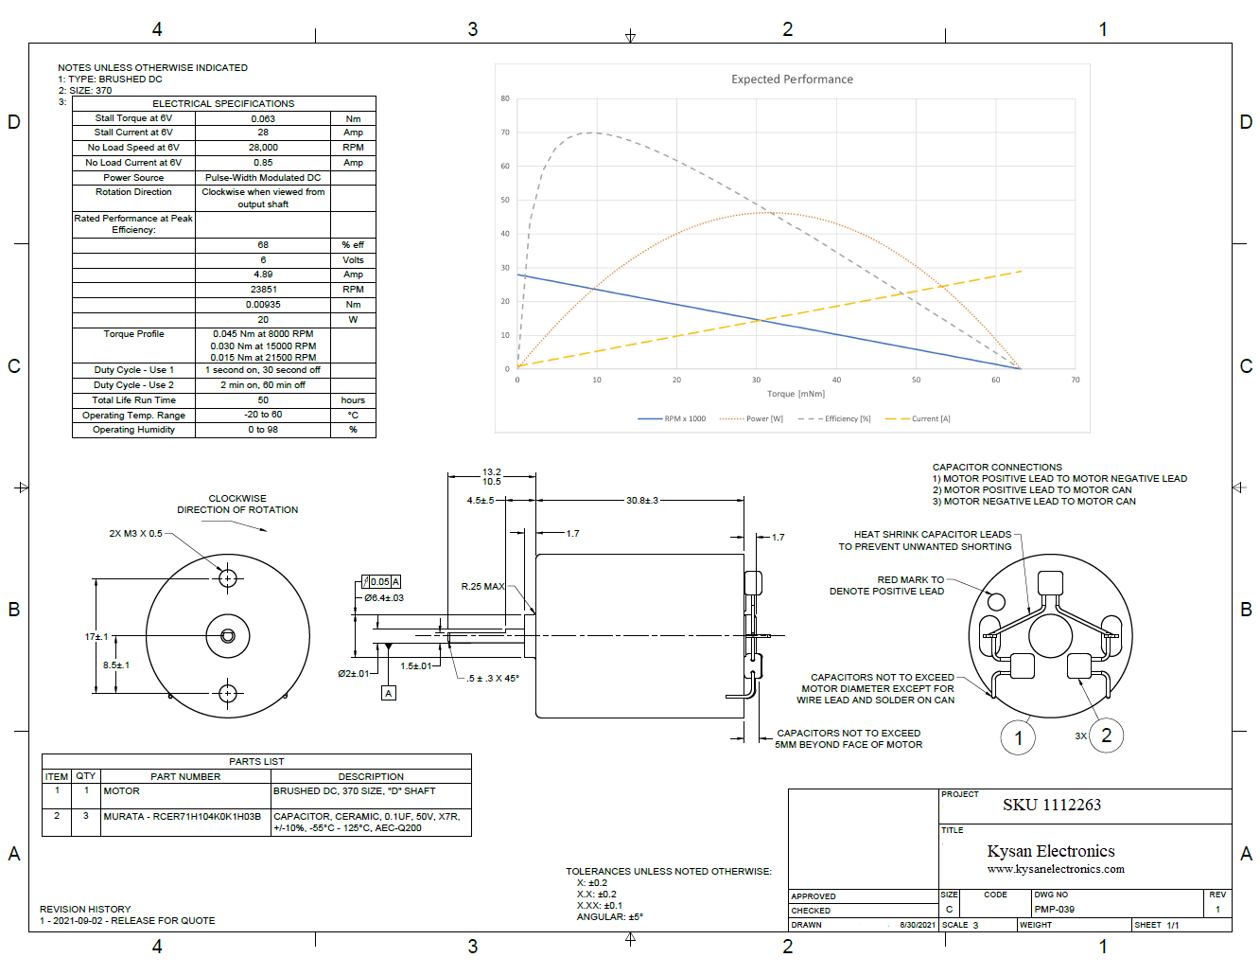Select the top M3 mounting hole symbol

227,577
